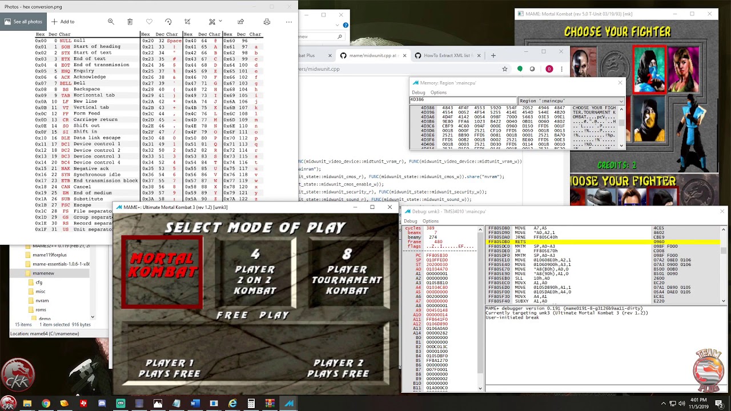Image resolution: width=731 pixels, height=411 pixels.
Task: Select 8 Player Tournament Kombat mode
Action: click(347, 272)
